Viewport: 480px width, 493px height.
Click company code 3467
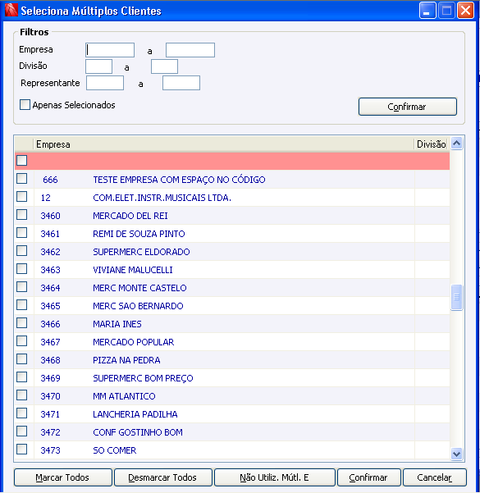[x=50, y=342]
